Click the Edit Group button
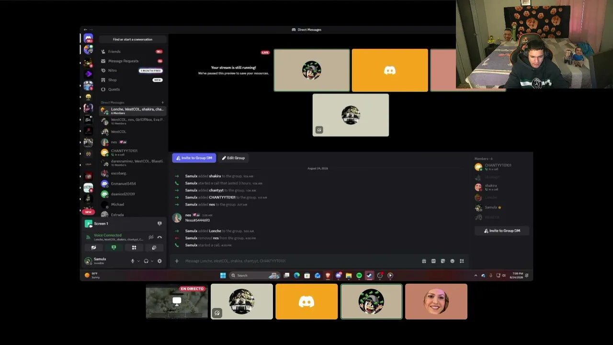 click(x=233, y=158)
